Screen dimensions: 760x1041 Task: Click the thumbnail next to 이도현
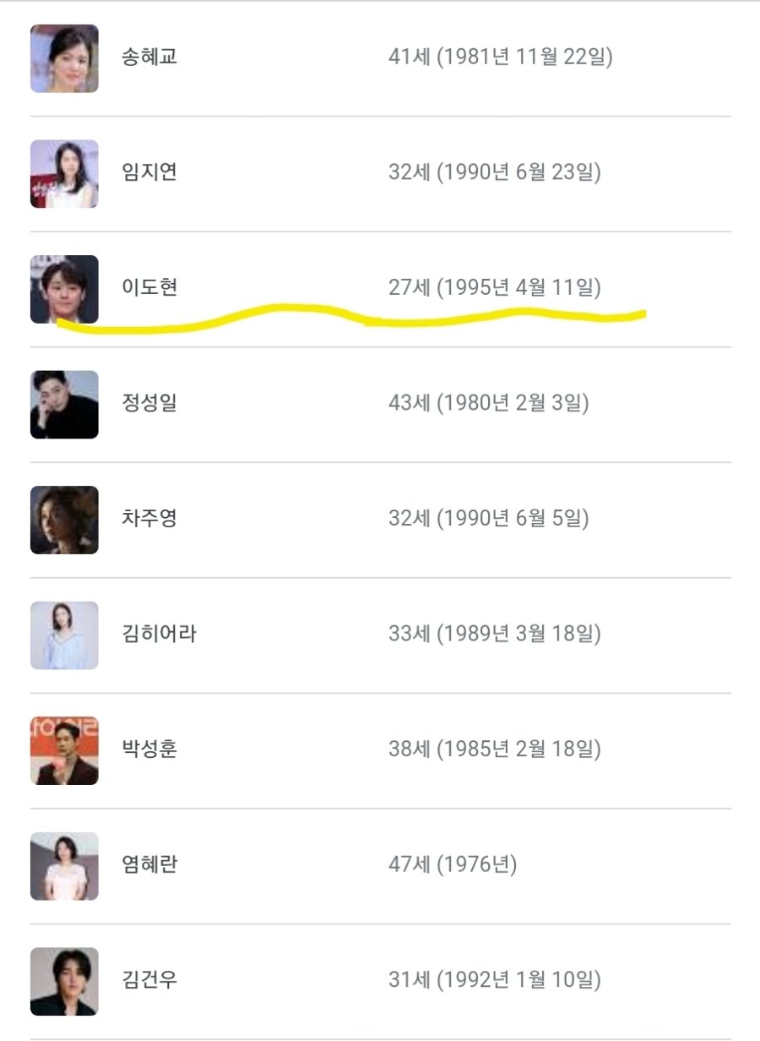[64, 289]
